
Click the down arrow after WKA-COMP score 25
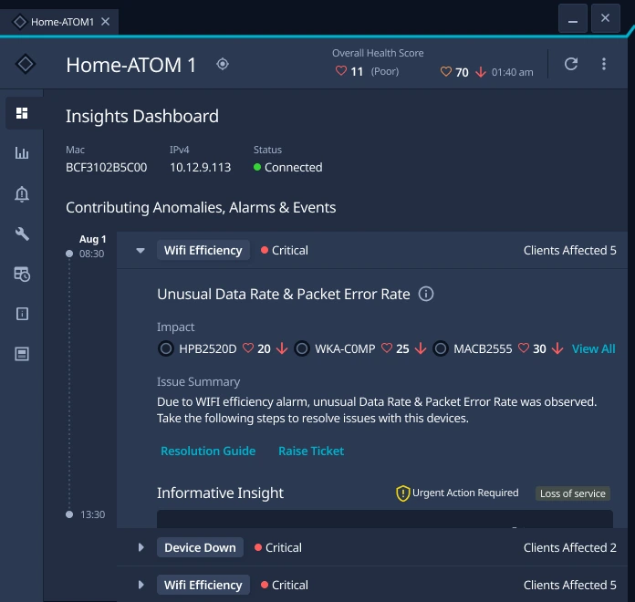[421, 348]
